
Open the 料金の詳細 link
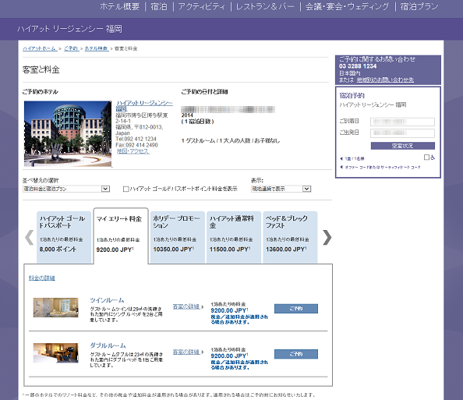point(42,278)
